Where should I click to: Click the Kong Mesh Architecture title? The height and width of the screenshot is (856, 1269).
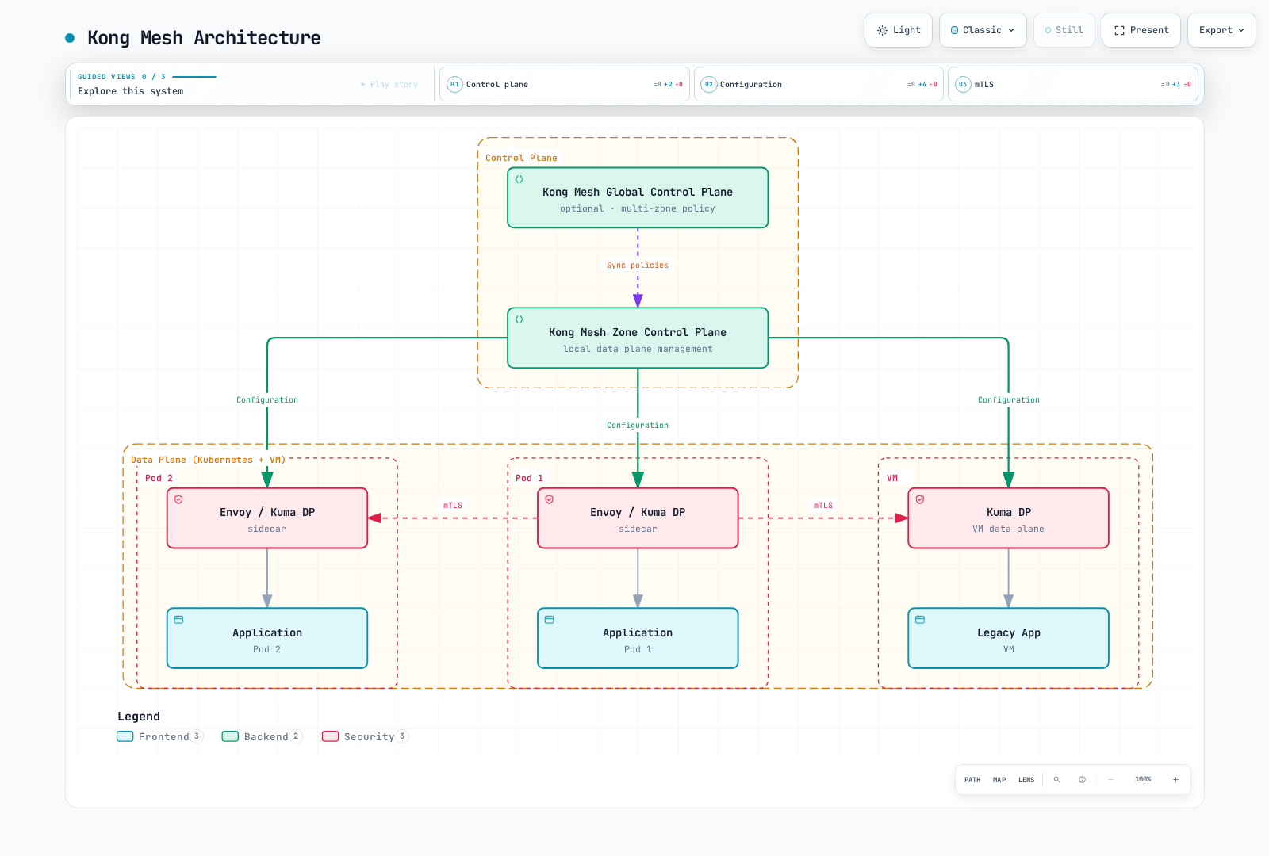pyautogui.click(x=204, y=38)
